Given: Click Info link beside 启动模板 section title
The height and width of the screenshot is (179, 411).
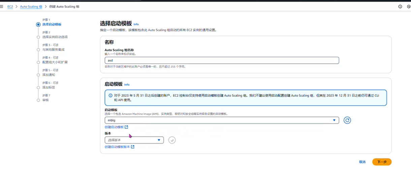Looking at the screenshot, I should tap(127, 85).
